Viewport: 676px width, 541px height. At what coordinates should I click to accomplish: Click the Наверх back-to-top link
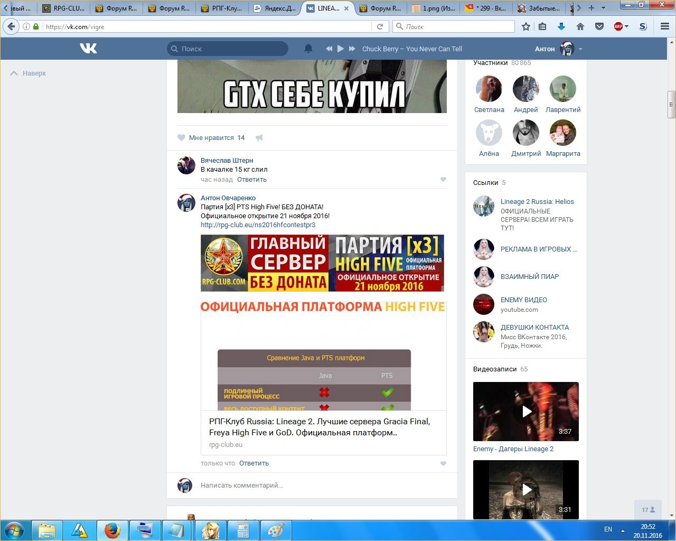(x=28, y=73)
